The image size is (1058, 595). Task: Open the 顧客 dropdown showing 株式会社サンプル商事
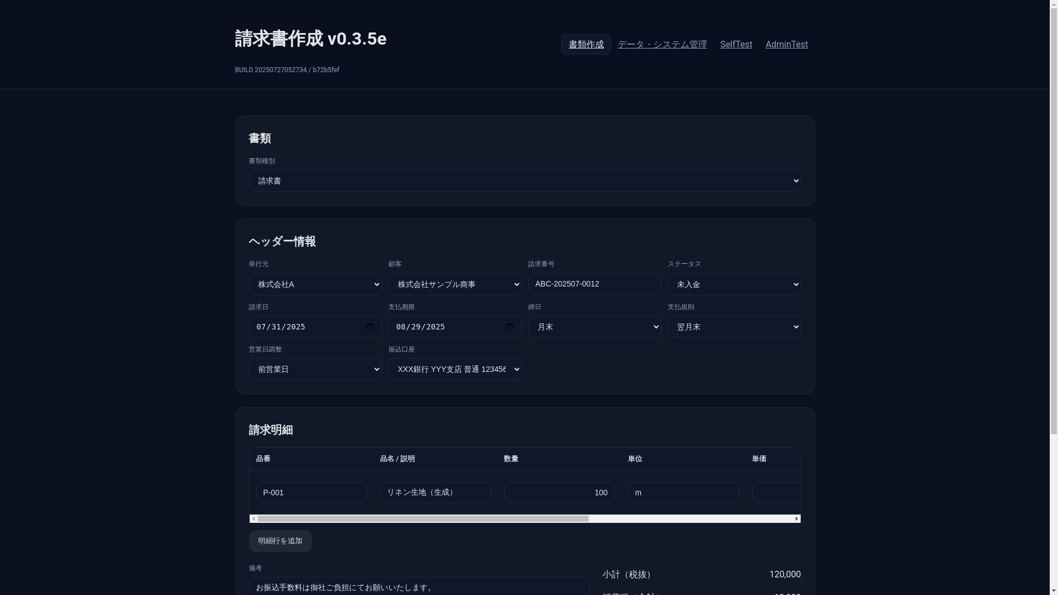point(455,284)
